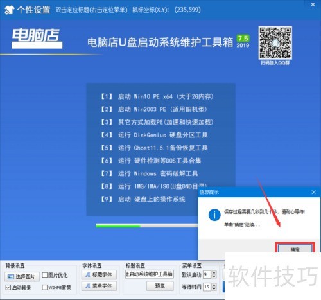
Task: Click the 电脑店 logo
Action: coord(37,39)
